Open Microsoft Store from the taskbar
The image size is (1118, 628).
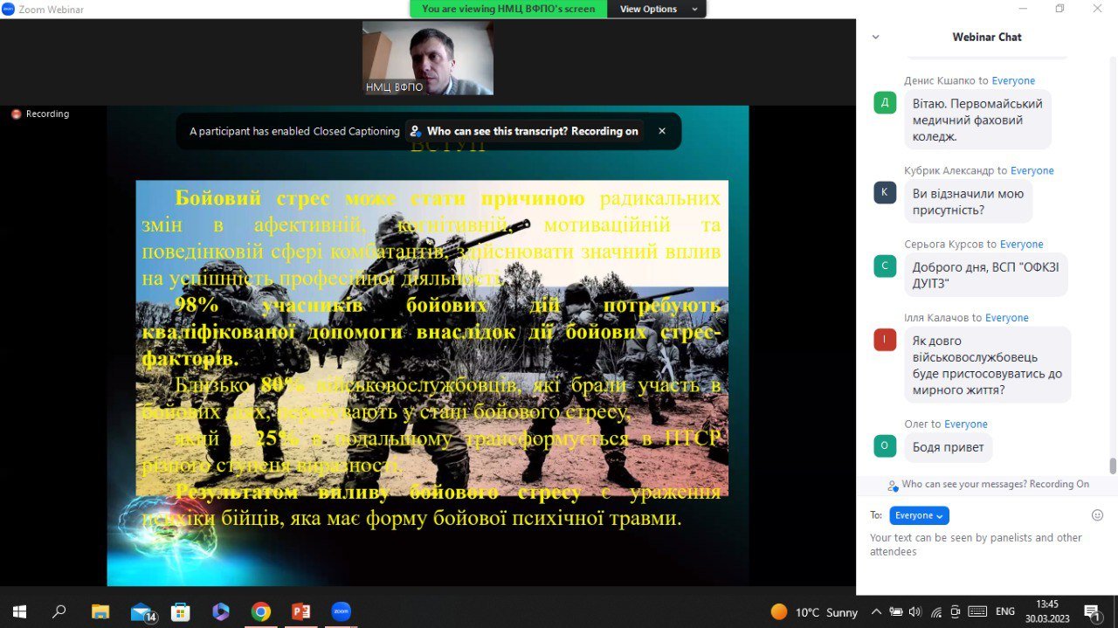[181, 611]
